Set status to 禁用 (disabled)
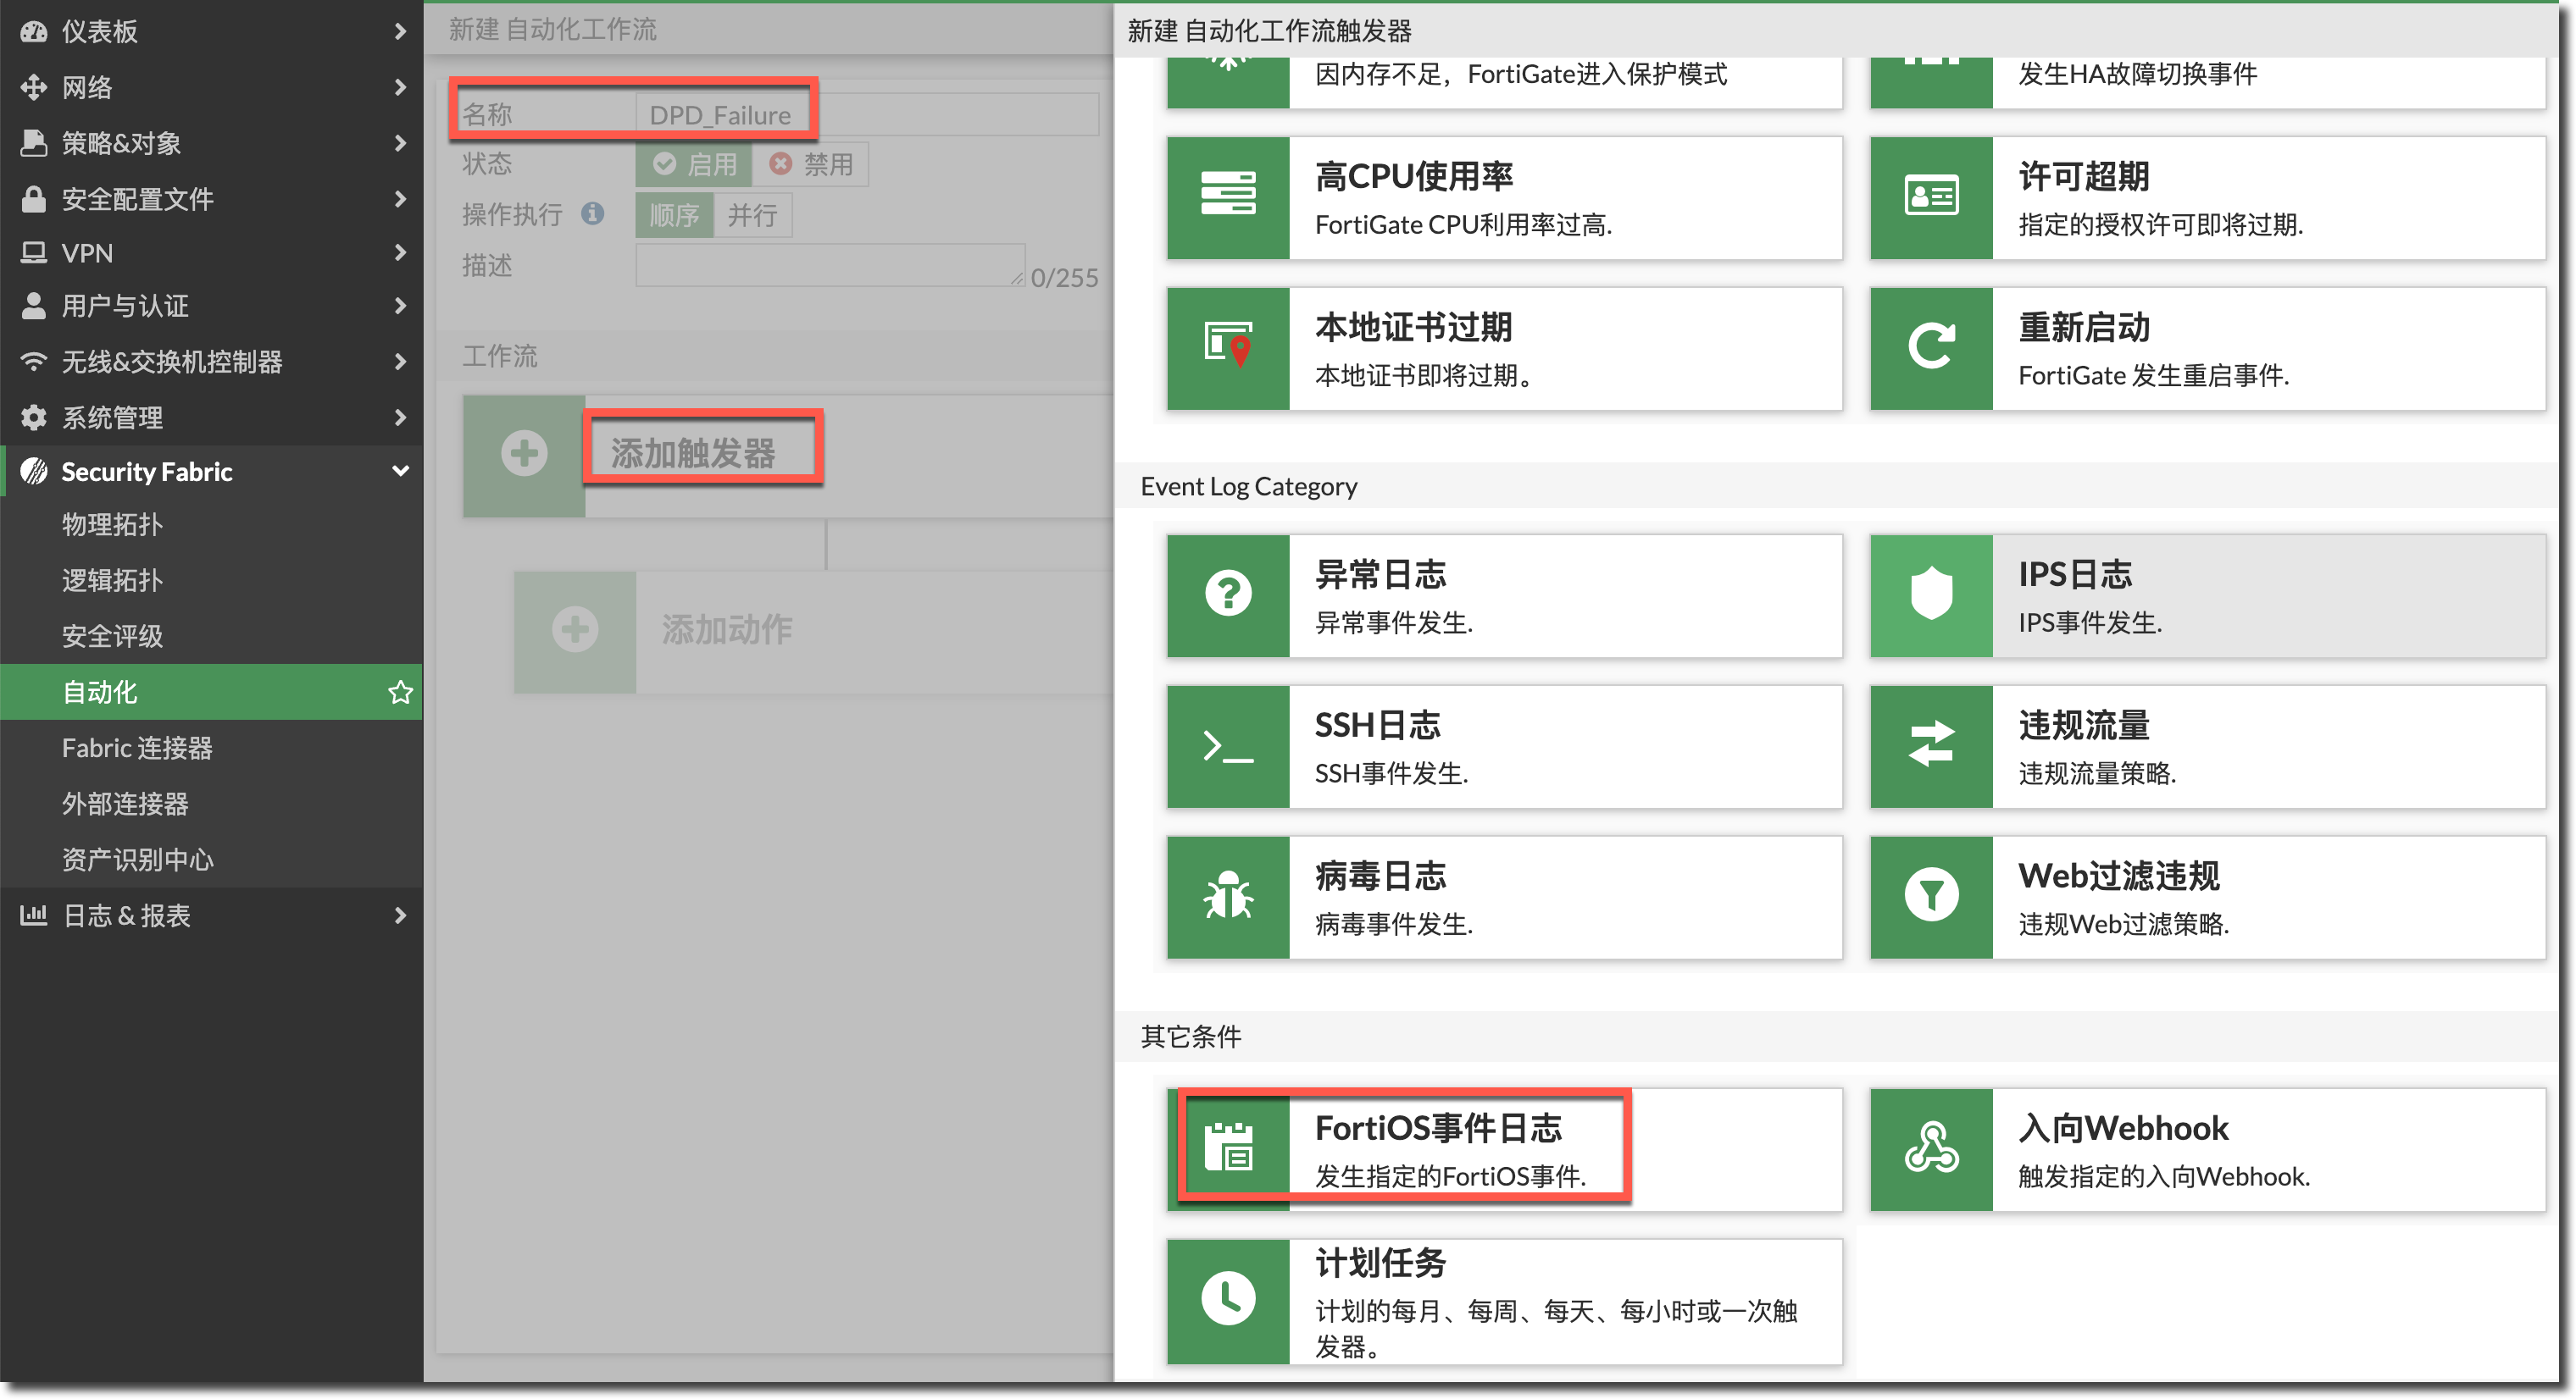Screen dimensions: 2576x1399 point(811,164)
